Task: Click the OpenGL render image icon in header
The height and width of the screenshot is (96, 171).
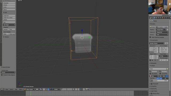Action: 87,89
